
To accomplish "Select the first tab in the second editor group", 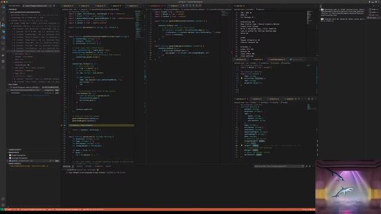I will click(x=156, y=5).
